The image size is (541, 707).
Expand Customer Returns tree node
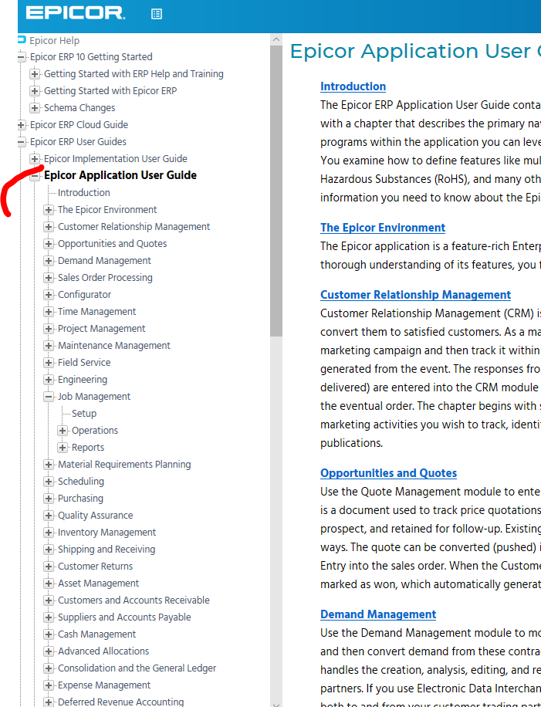tap(49, 567)
